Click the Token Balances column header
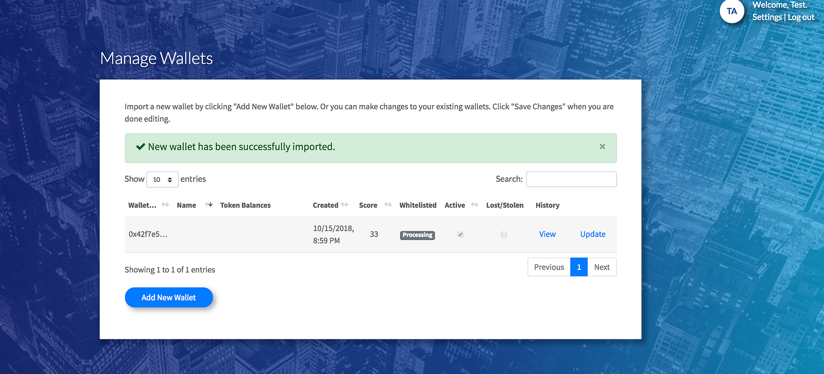The height and width of the screenshot is (374, 824). (245, 205)
